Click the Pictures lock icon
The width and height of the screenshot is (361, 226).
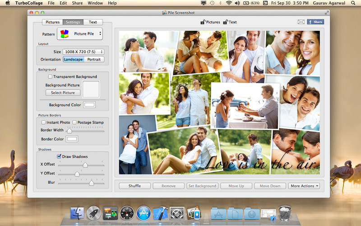203,22
